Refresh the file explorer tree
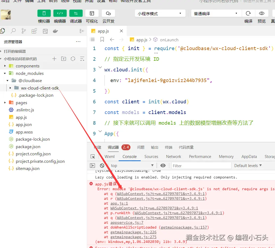 tap(73, 59)
